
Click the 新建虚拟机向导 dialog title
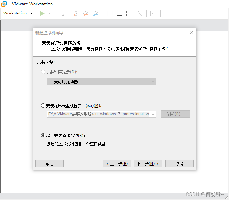tap(49, 33)
